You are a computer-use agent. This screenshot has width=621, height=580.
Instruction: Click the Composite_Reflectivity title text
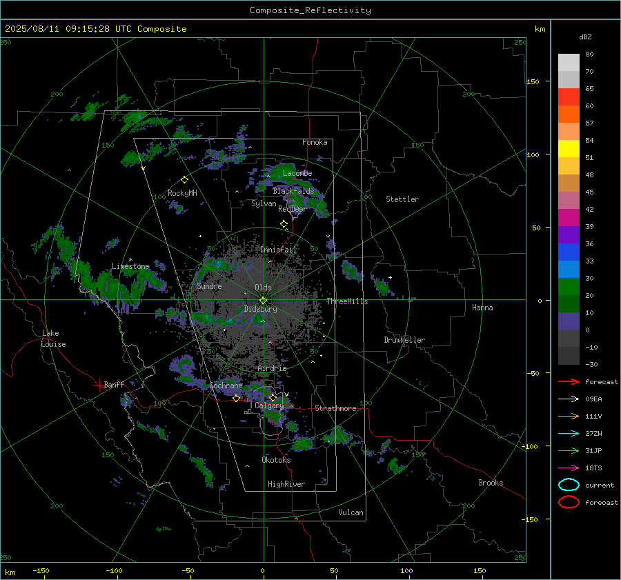point(310,10)
